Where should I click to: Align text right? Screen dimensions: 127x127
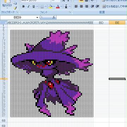[86, 6]
